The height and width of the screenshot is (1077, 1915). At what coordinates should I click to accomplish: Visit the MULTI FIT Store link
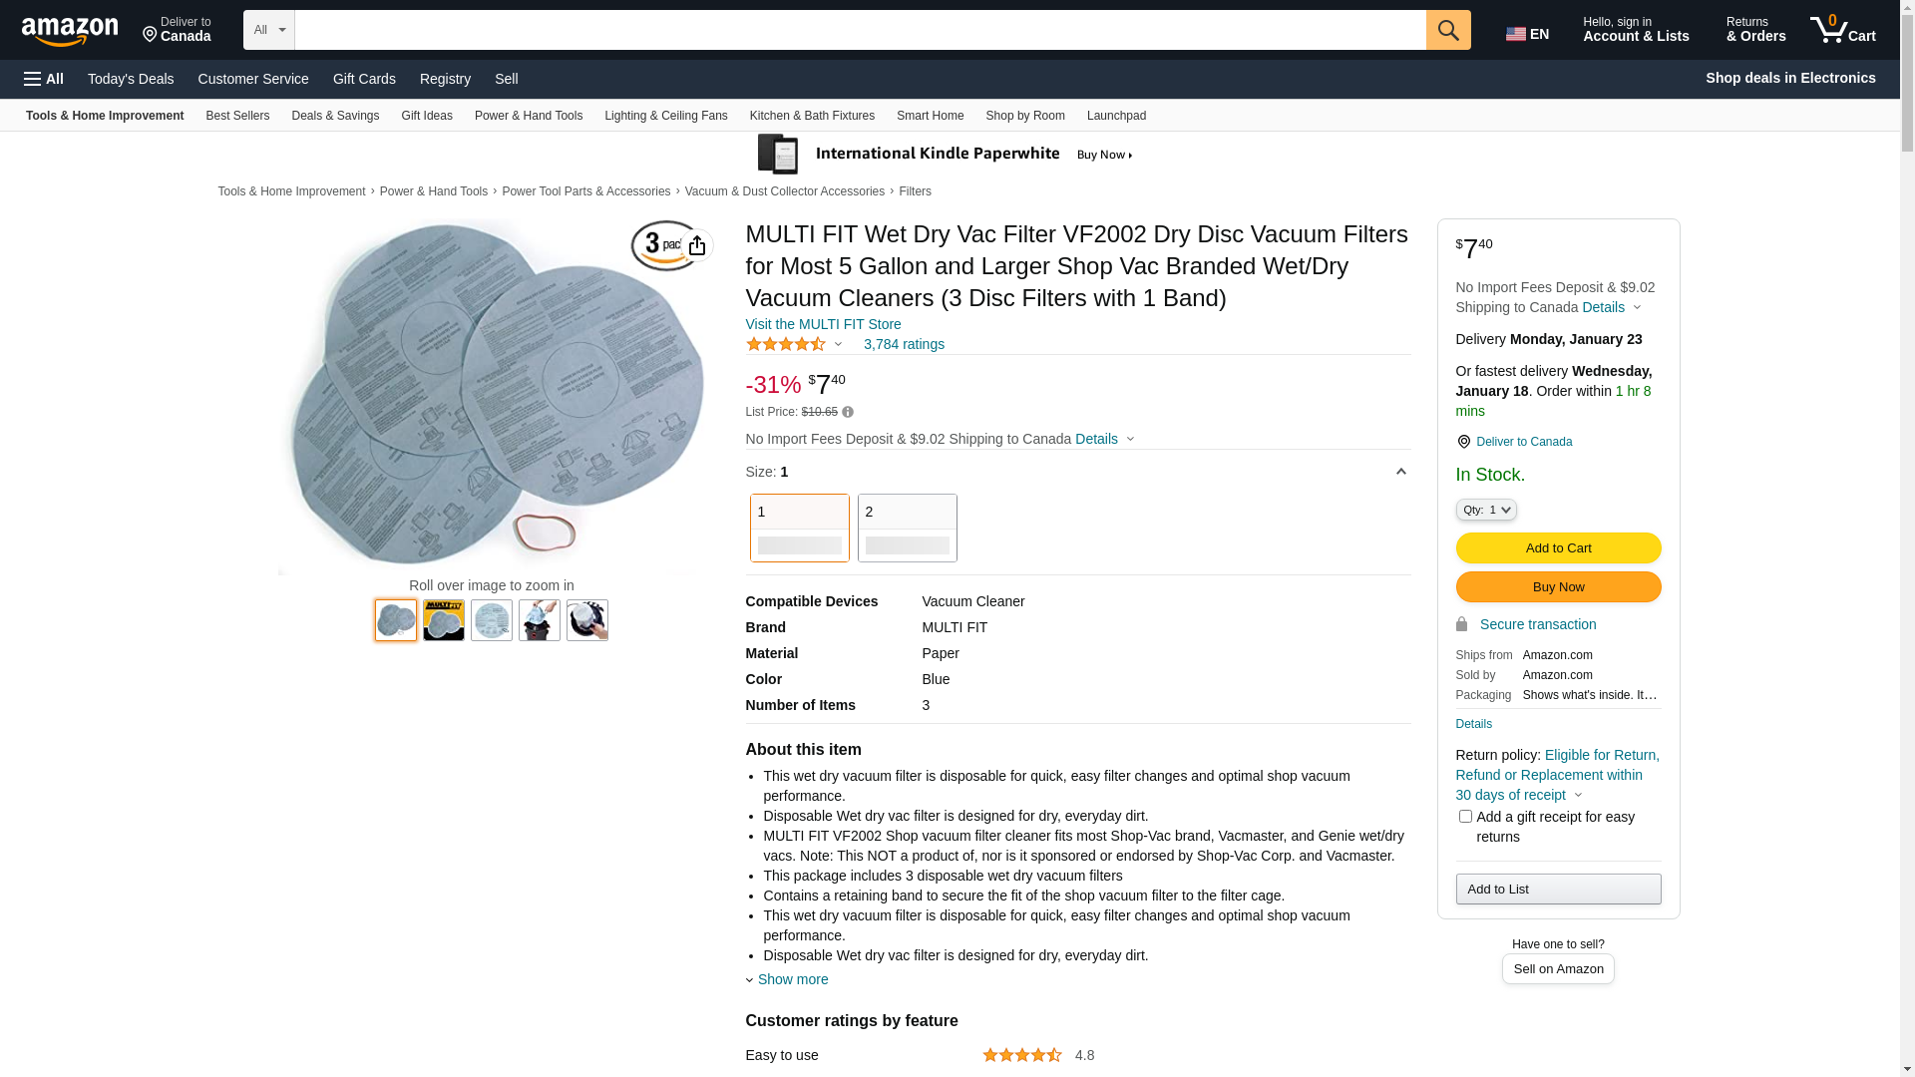point(823,324)
